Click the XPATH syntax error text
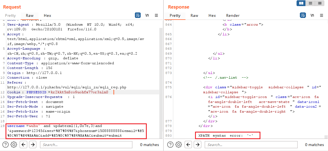328x151 pixels. click(x=226, y=136)
